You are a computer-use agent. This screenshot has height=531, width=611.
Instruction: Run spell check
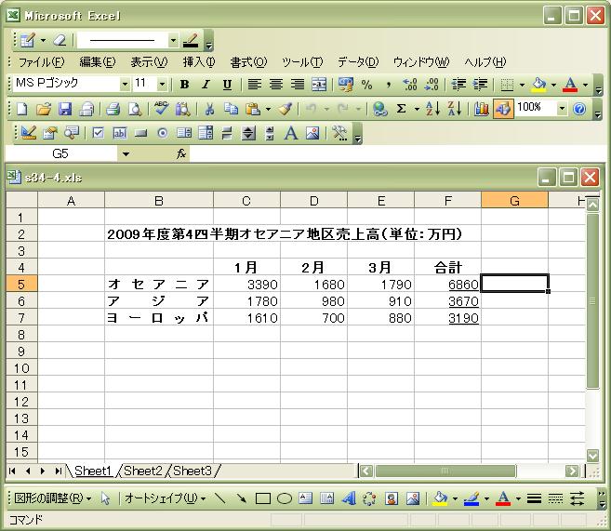[x=161, y=109]
